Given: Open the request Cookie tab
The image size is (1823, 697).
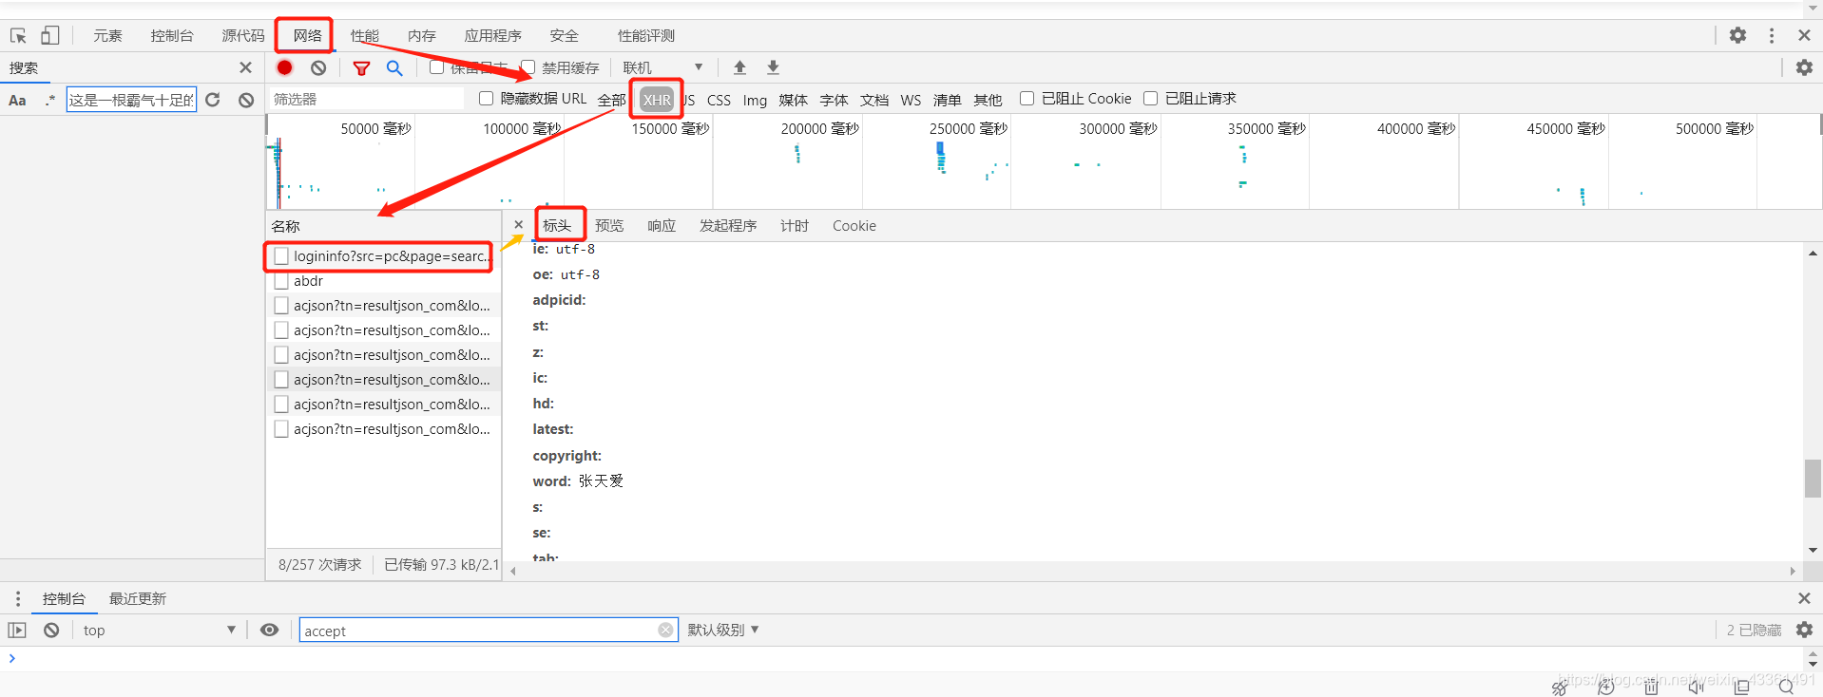Looking at the screenshot, I should pyautogui.click(x=854, y=225).
